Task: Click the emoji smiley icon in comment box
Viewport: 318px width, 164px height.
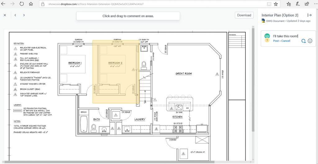Action: [x=310, y=41]
